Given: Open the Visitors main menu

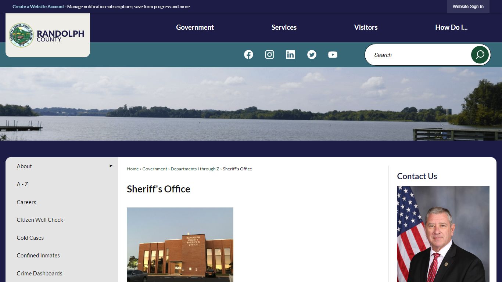Looking at the screenshot, I should coord(366,28).
